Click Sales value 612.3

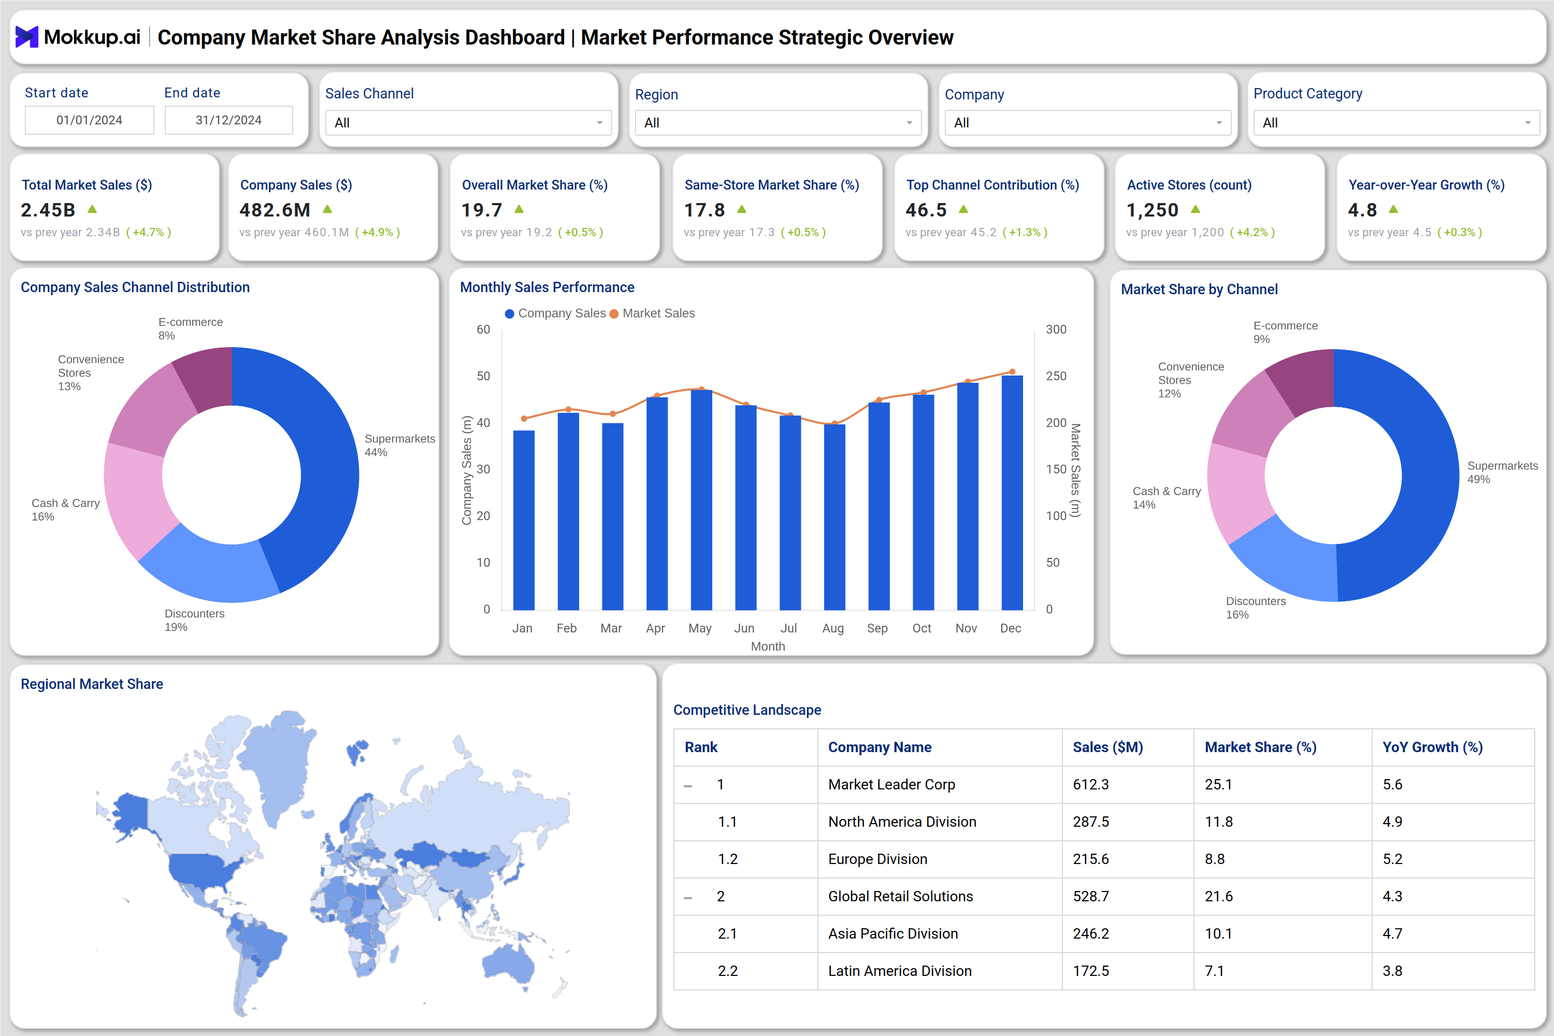(x=1091, y=785)
